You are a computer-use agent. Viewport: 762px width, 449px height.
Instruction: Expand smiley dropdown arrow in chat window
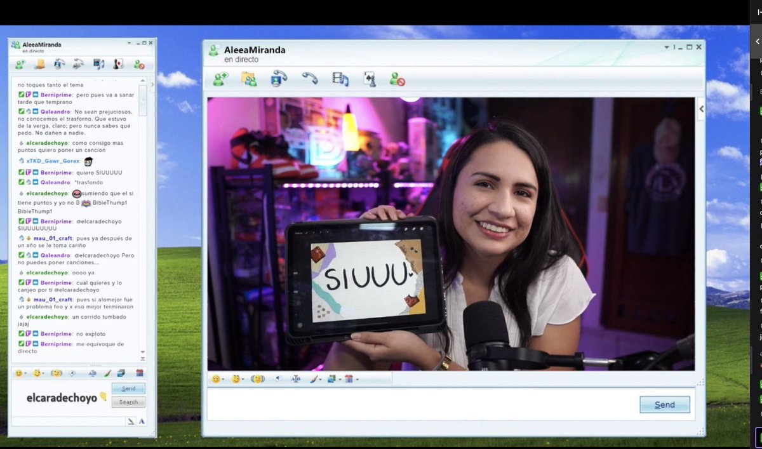click(26, 374)
